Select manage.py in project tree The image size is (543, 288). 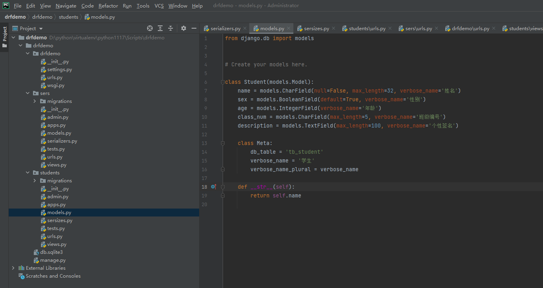click(53, 260)
